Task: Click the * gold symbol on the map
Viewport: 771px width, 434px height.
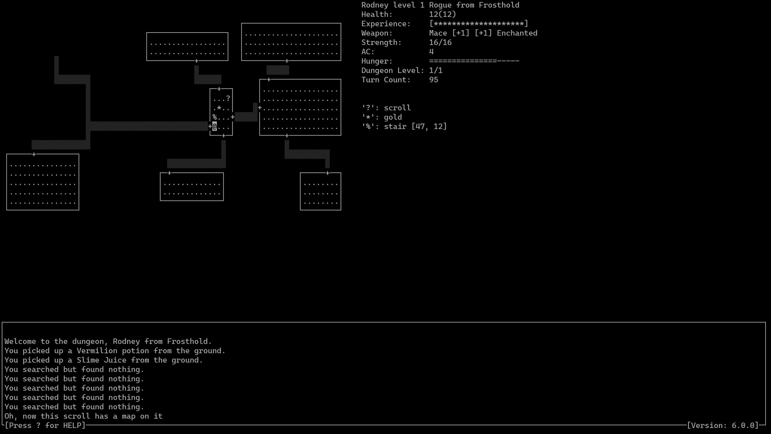Action: click(x=219, y=108)
